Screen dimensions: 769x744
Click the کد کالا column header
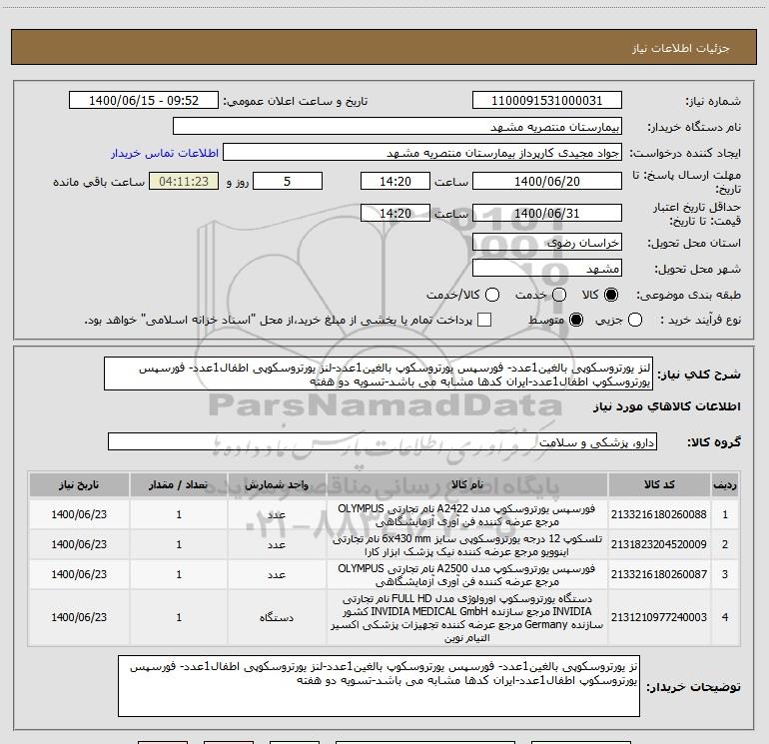point(659,485)
